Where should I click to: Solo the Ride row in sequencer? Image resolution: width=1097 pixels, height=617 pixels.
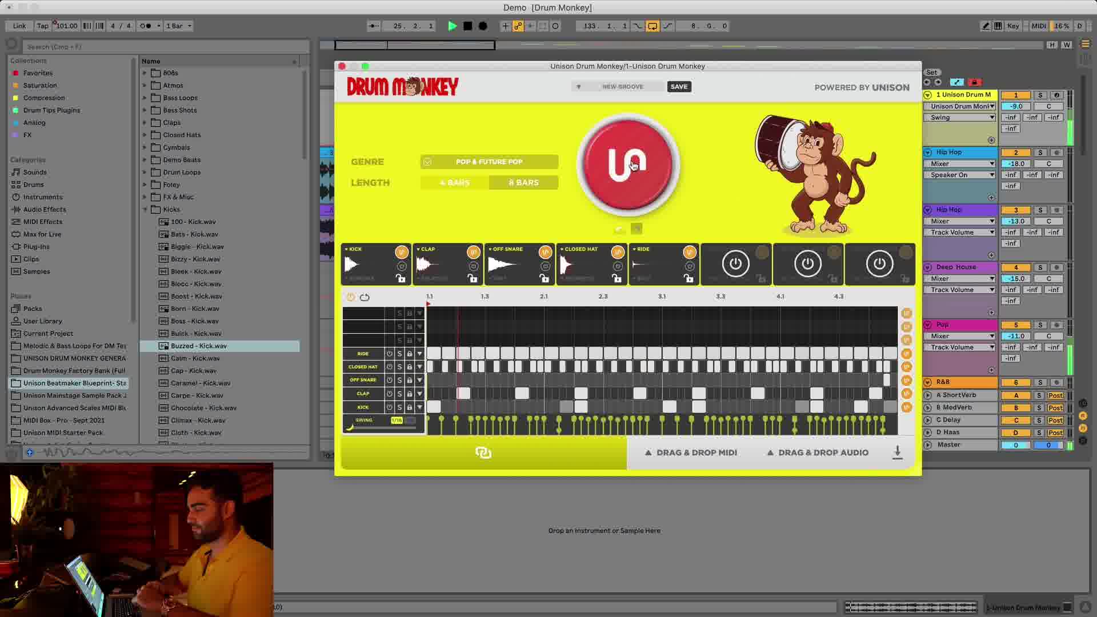399,354
